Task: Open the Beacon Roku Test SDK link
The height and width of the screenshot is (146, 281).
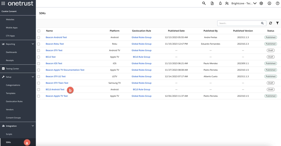Action: coord(55,44)
